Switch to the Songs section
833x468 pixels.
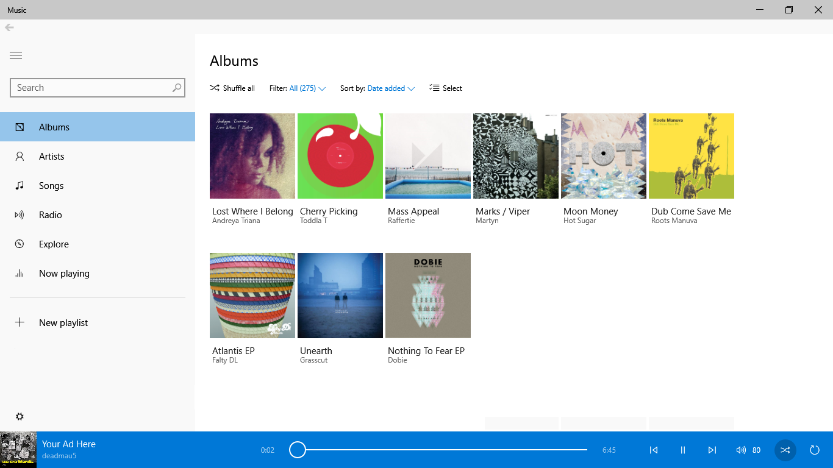pyautogui.click(x=51, y=186)
